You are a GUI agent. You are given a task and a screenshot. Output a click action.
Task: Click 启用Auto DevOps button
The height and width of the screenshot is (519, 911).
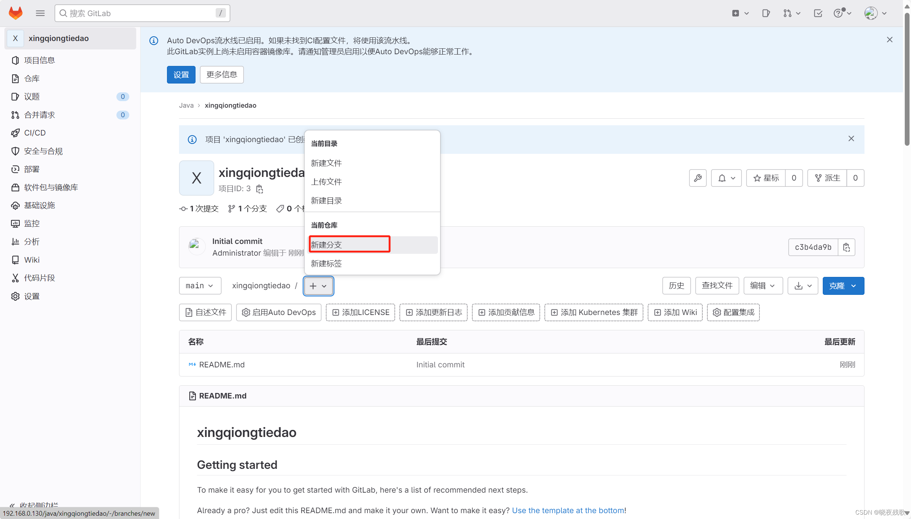click(279, 312)
